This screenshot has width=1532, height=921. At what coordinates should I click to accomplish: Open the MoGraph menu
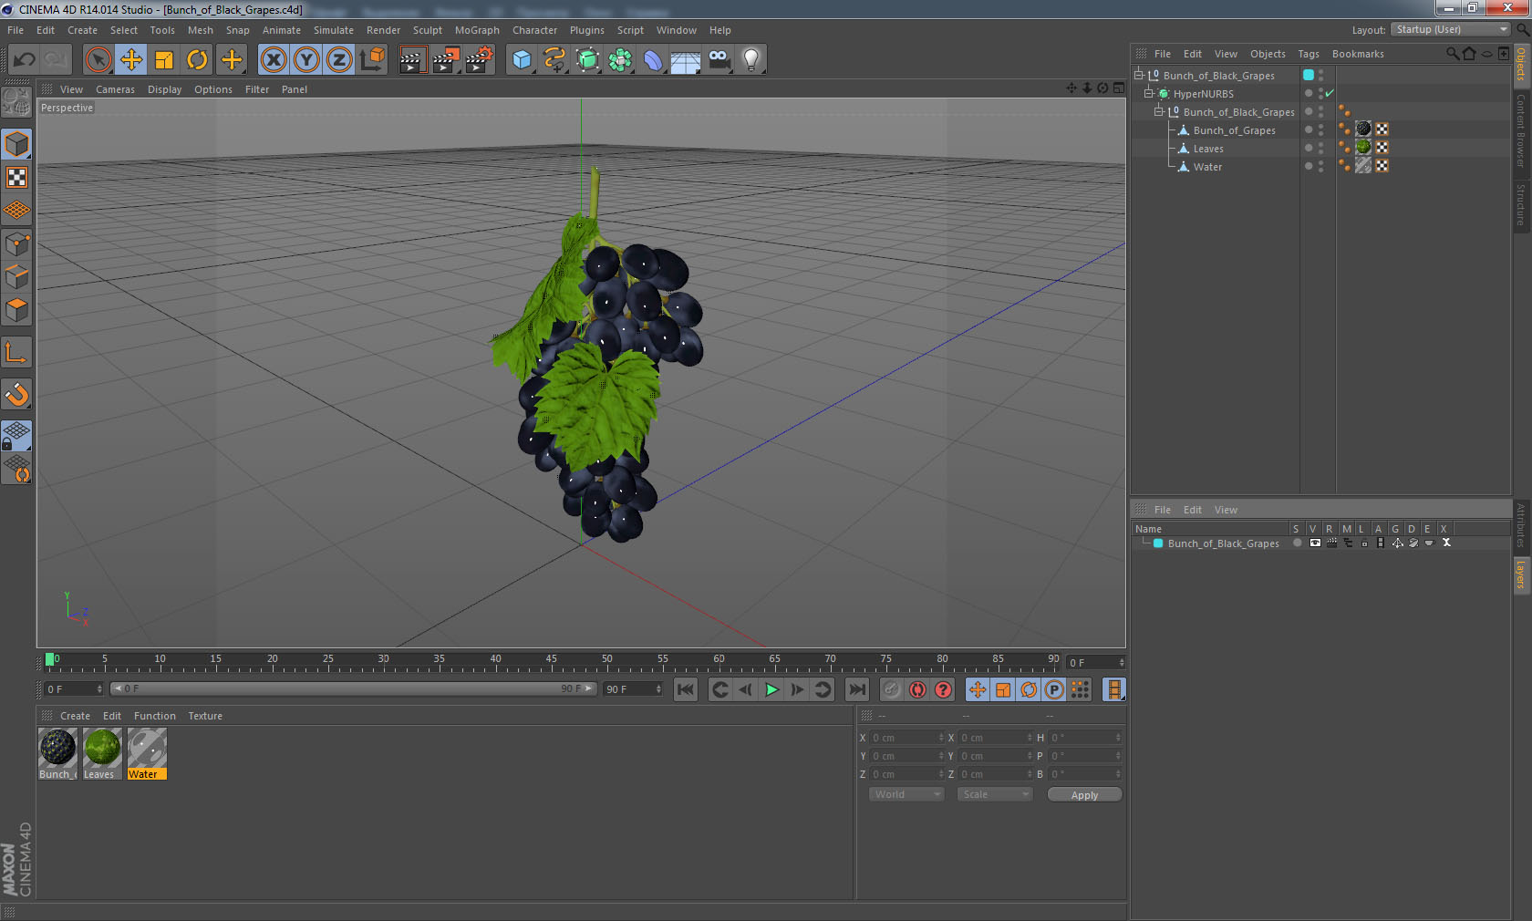[x=477, y=30]
